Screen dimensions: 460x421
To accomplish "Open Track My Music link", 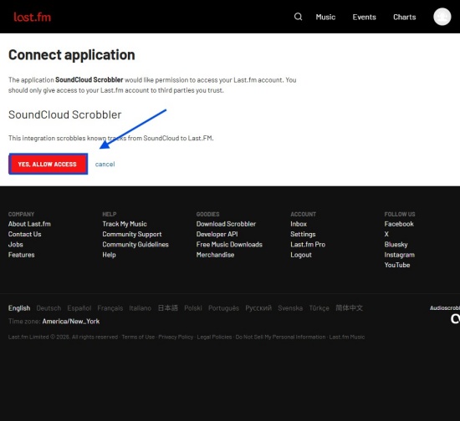I will pos(125,224).
